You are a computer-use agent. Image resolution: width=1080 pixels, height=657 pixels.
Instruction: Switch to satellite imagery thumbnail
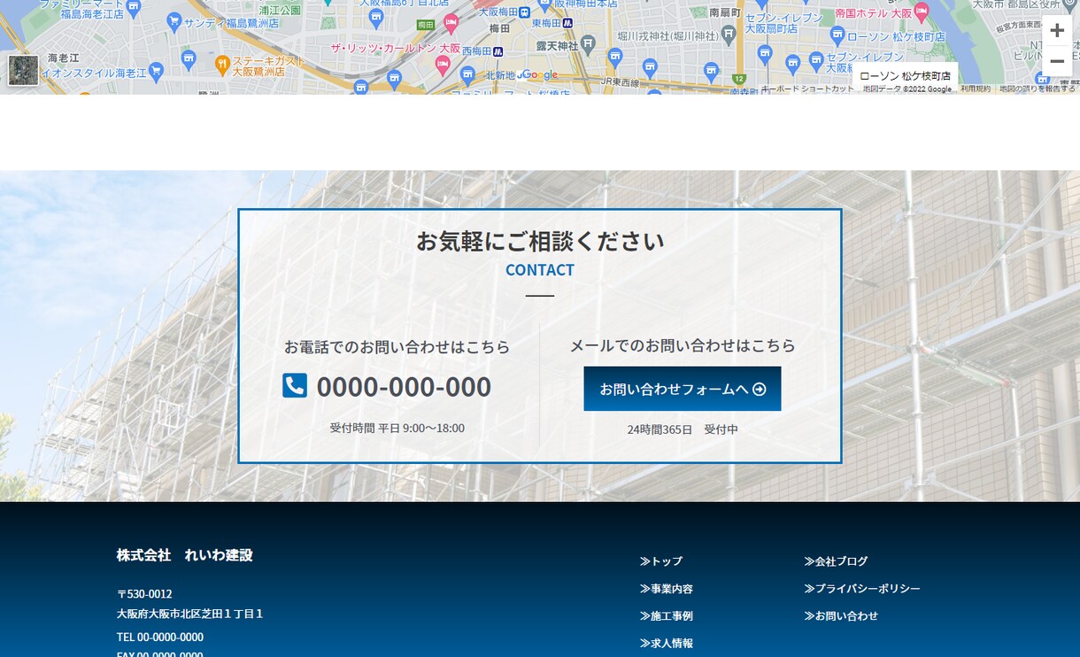[23, 70]
